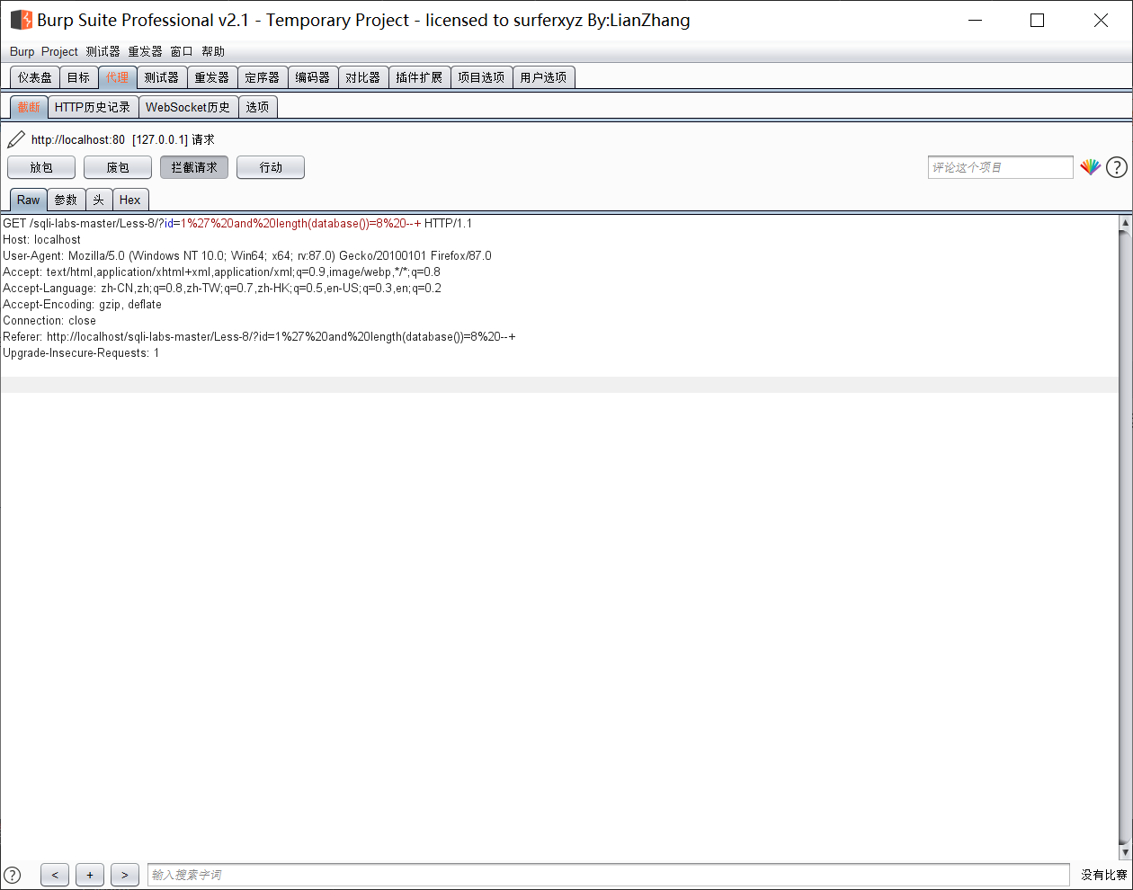Image resolution: width=1133 pixels, height=890 pixels.
Task: Switch to the 用户选项 tab
Action: [543, 77]
